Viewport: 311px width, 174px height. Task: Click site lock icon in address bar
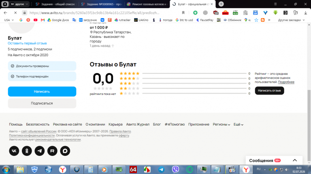pyautogui.click(x=24, y=13)
